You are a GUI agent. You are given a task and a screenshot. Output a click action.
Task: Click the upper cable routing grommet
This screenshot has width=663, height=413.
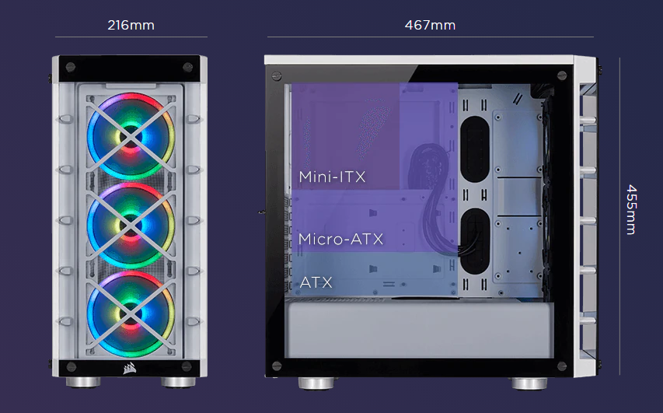click(475, 149)
